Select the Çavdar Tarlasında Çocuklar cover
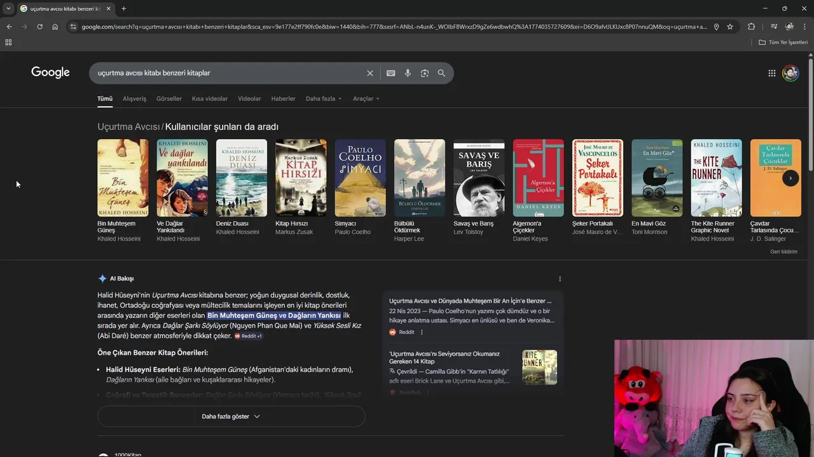Viewport: 814px width, 457px height. coord(775,178)
